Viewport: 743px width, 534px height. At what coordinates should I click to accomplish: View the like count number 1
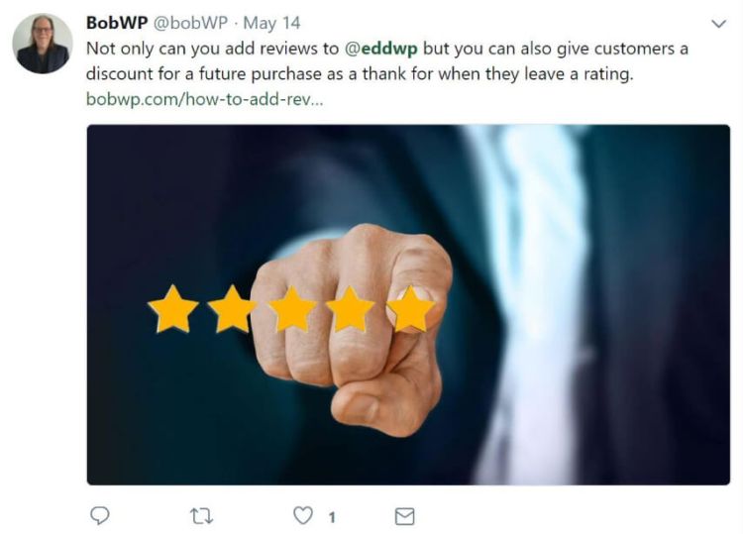click(x=332, y=517)
